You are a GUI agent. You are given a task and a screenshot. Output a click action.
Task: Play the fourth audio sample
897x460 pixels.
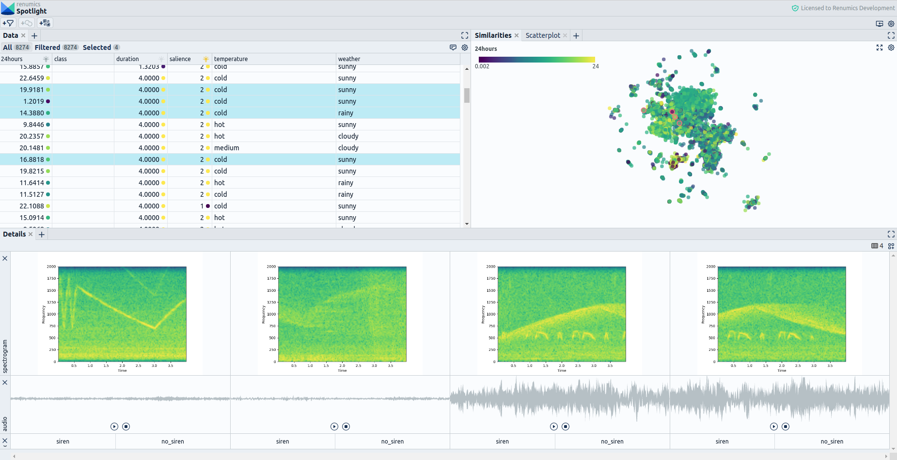click(774, 427)
